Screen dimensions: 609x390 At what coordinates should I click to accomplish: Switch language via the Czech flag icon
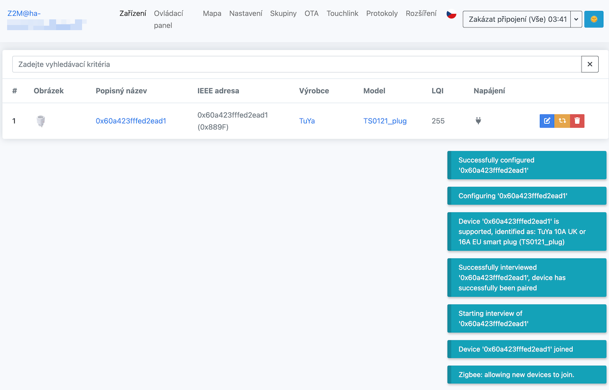pyautogui.click(x=451, y=15)
